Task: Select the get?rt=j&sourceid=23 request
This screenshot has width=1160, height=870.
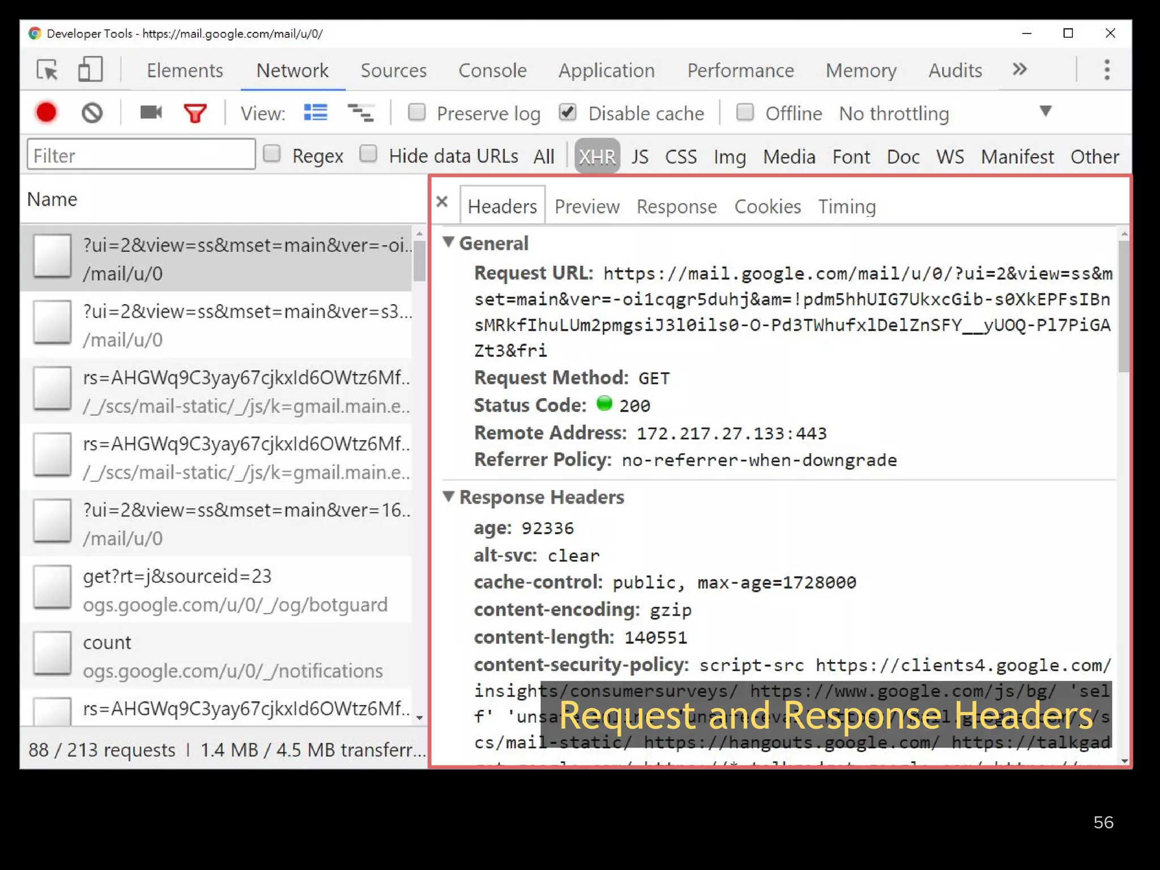Action: 216,590
